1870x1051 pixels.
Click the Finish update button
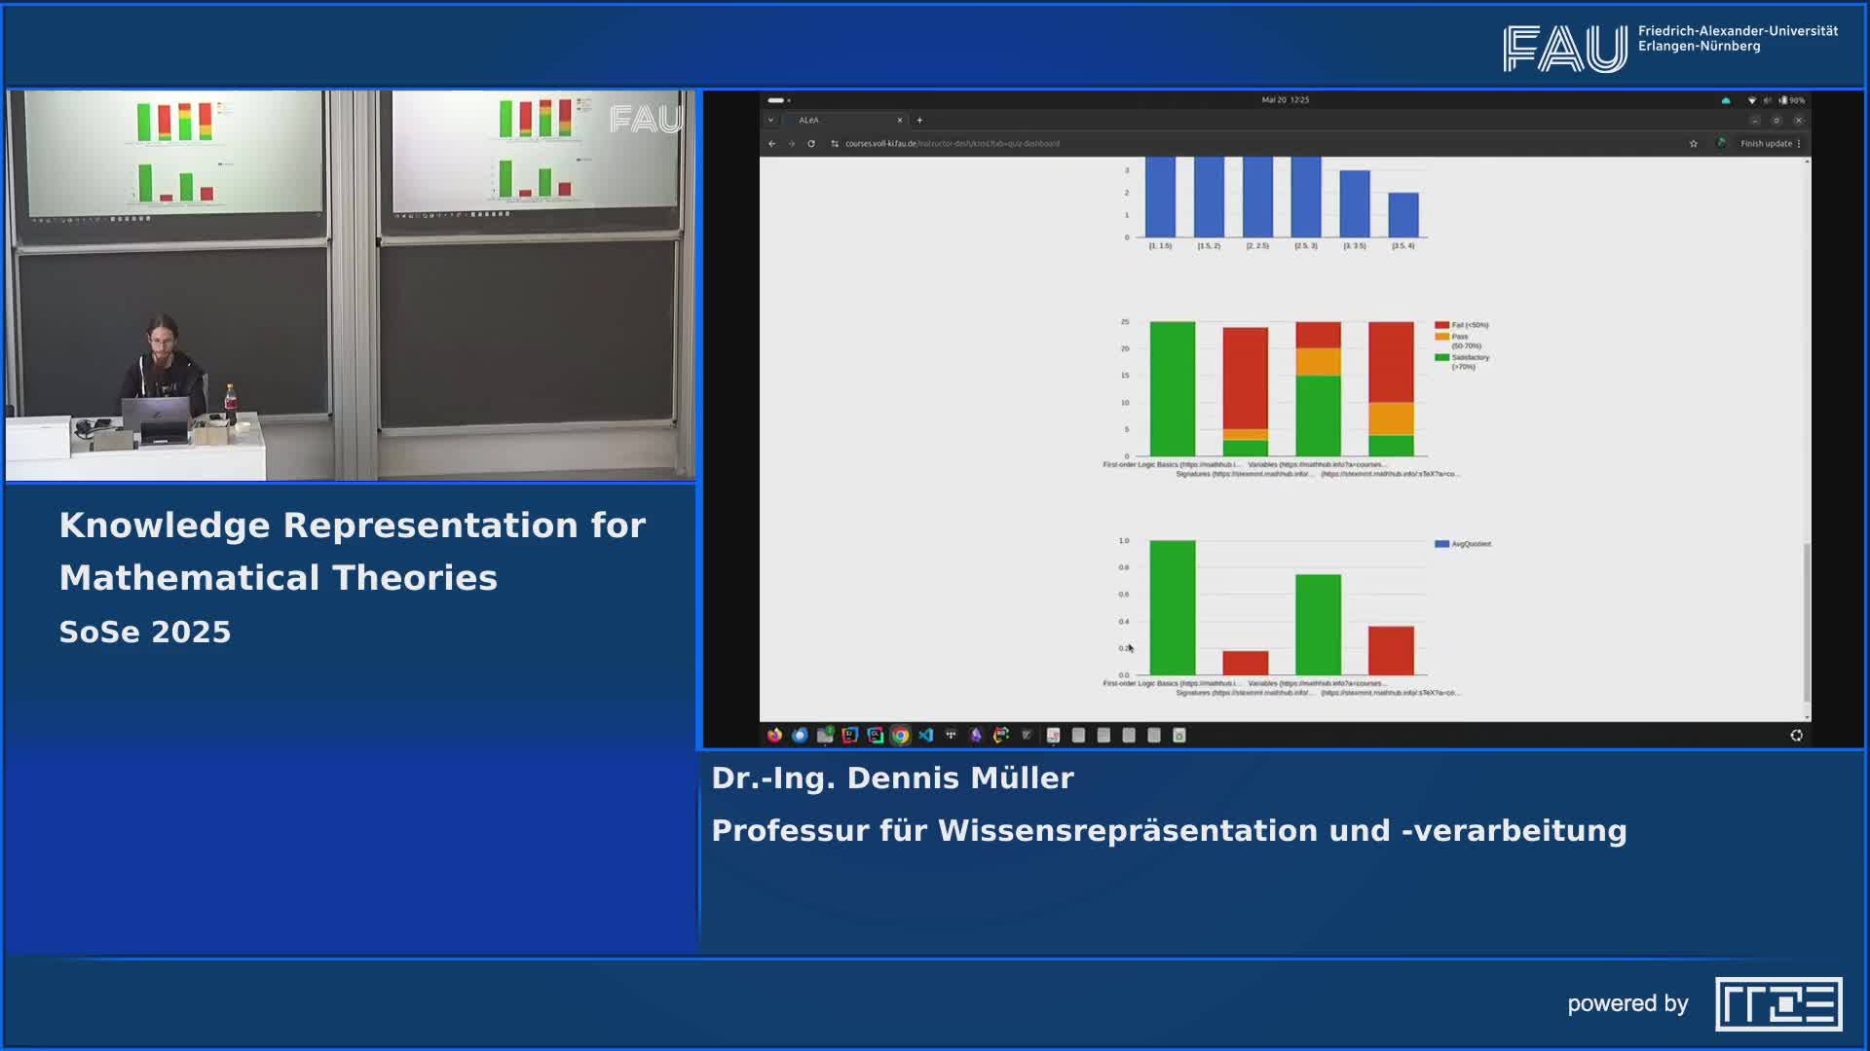pos(1766,143)
